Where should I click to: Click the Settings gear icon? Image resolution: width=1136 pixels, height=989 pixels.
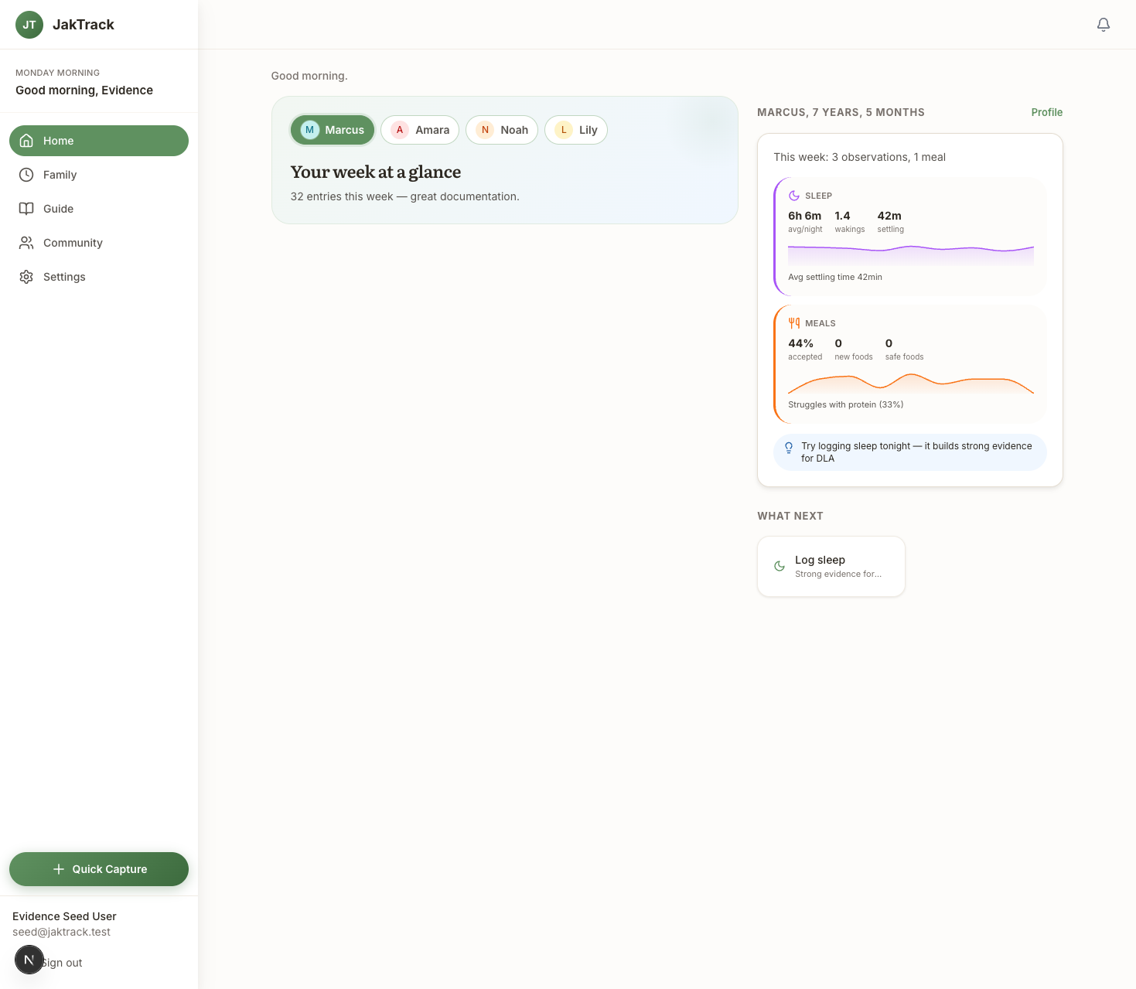tap(26, 277)
